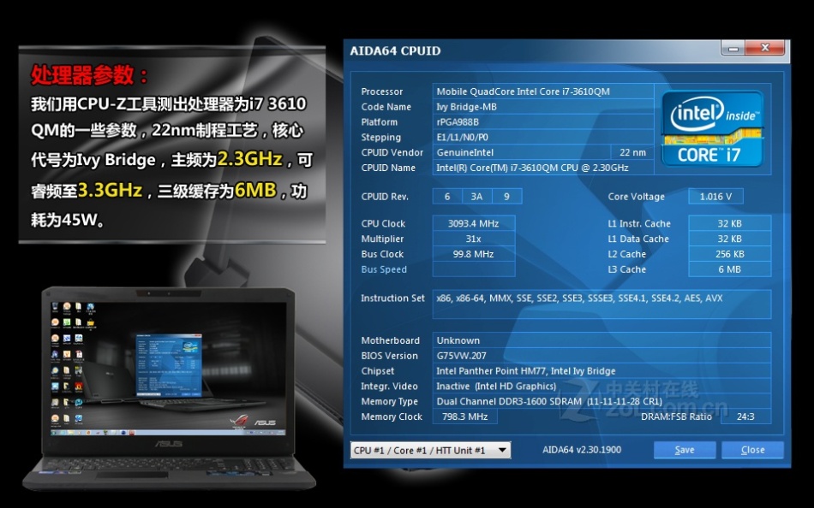Select Memory Type value Dual Channel DDR3-1600 SDRAM
The height and width of the screenshot is (508, 814).
tap(602, 401)
